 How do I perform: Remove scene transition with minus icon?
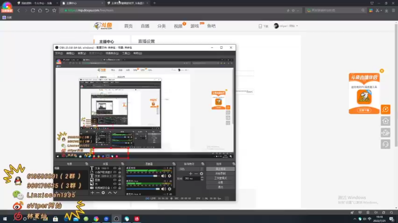196,174
